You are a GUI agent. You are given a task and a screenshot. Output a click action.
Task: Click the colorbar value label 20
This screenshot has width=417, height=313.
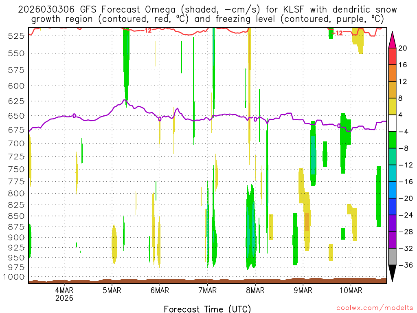[x=403, y=48]
